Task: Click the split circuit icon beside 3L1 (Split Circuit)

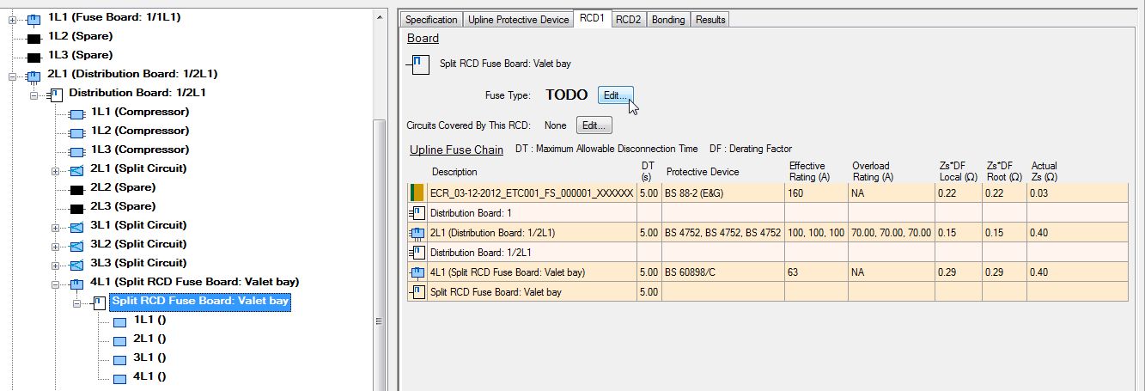Action: tap(76, 227)
